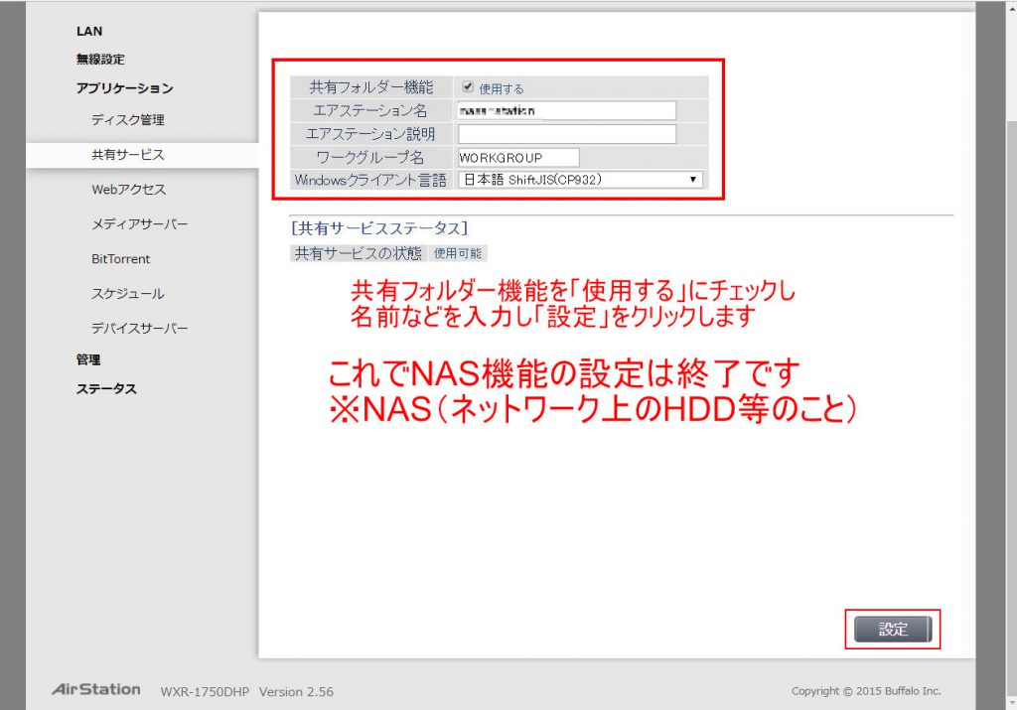Open メディアサーバー settings page
This screenshot has height=710, width=1017.
pyautogui.click(x=139, y=224)
